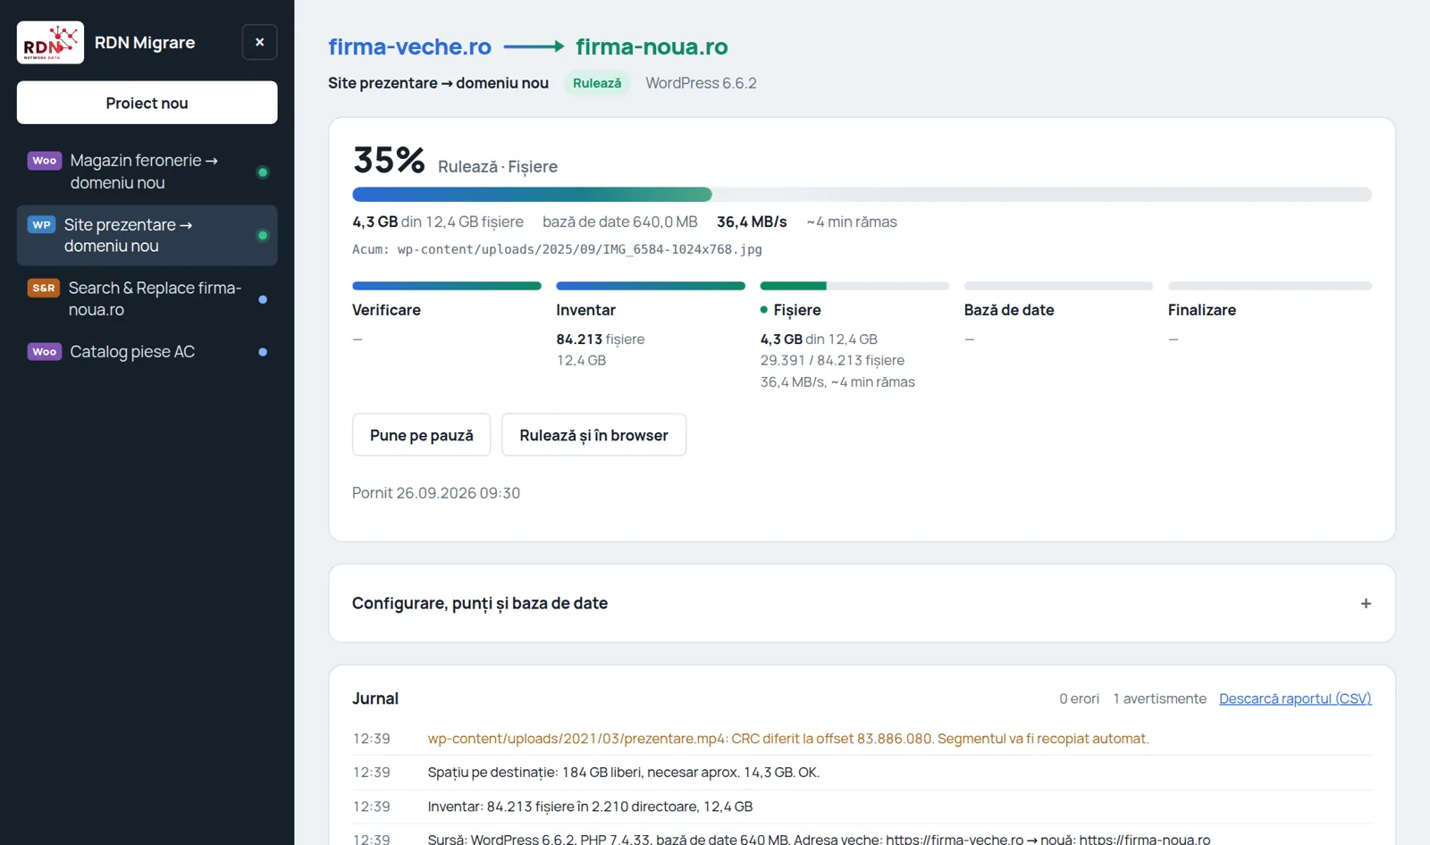Click the Pornit 26.09.2026 09:30 timestamp
Image resolution: width=1430 pixels, height=845 pixels.
click(436, 493)
